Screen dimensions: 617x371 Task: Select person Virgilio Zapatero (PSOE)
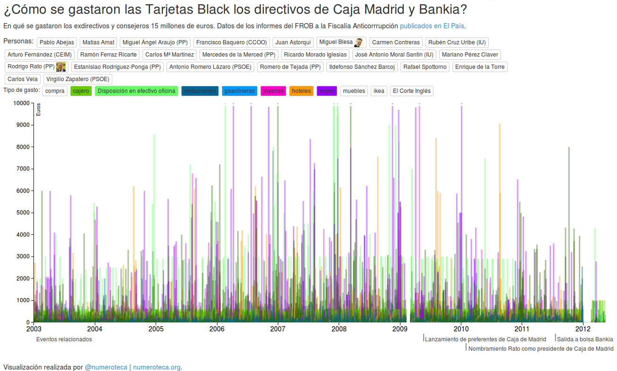tap(77, 79)
